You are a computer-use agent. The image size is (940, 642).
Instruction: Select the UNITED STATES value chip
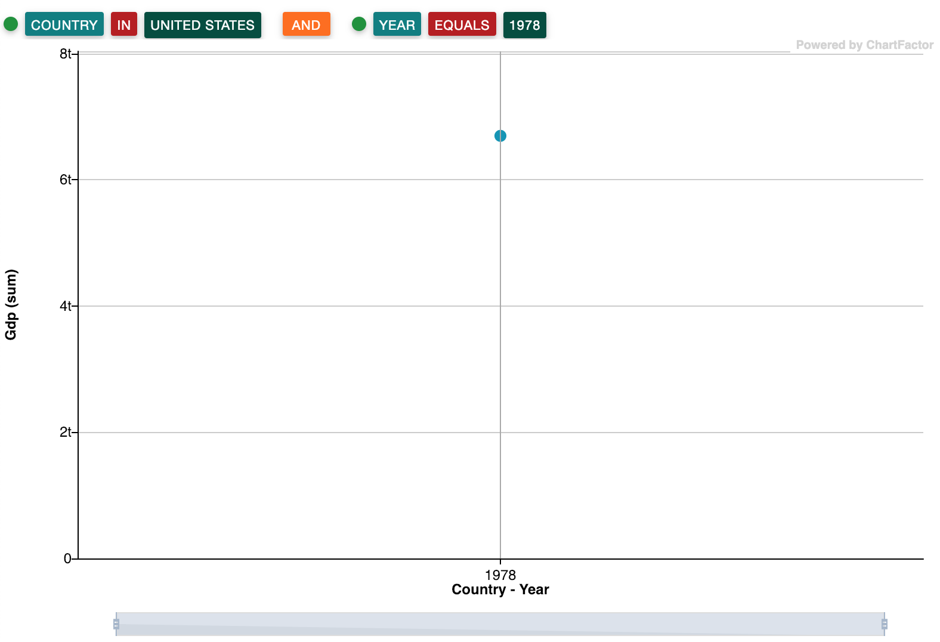(202, 25)
